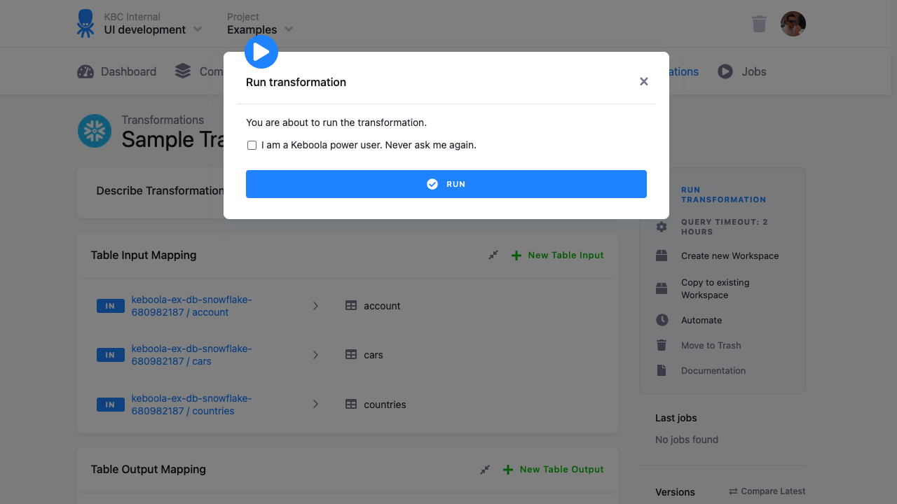Open the Dashboard tab
Viewport: 897px width, 504px height.
[x=126, y=71]
